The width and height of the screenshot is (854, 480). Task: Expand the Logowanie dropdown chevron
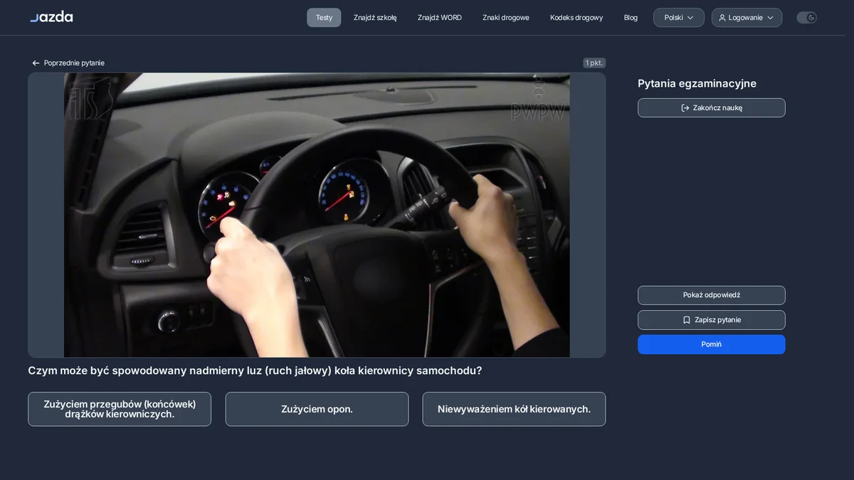pos(770,18)
